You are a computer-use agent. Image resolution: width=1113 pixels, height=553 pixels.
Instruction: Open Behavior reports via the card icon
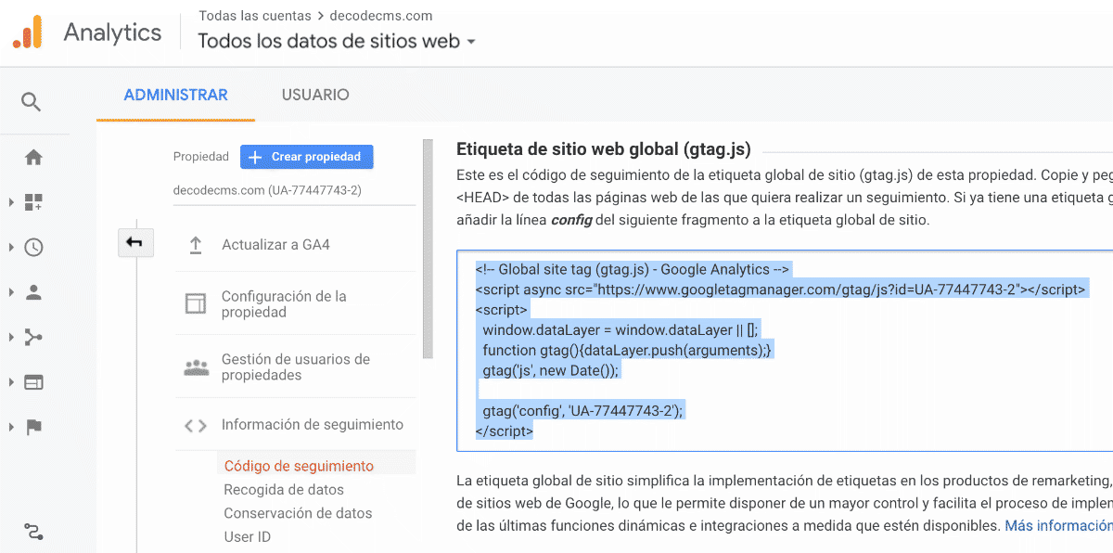coord(33,381)
